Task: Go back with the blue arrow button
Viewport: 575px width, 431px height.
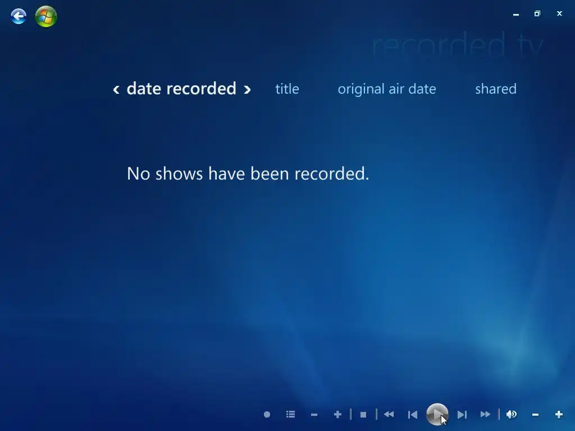Action: tap(19, 16)
